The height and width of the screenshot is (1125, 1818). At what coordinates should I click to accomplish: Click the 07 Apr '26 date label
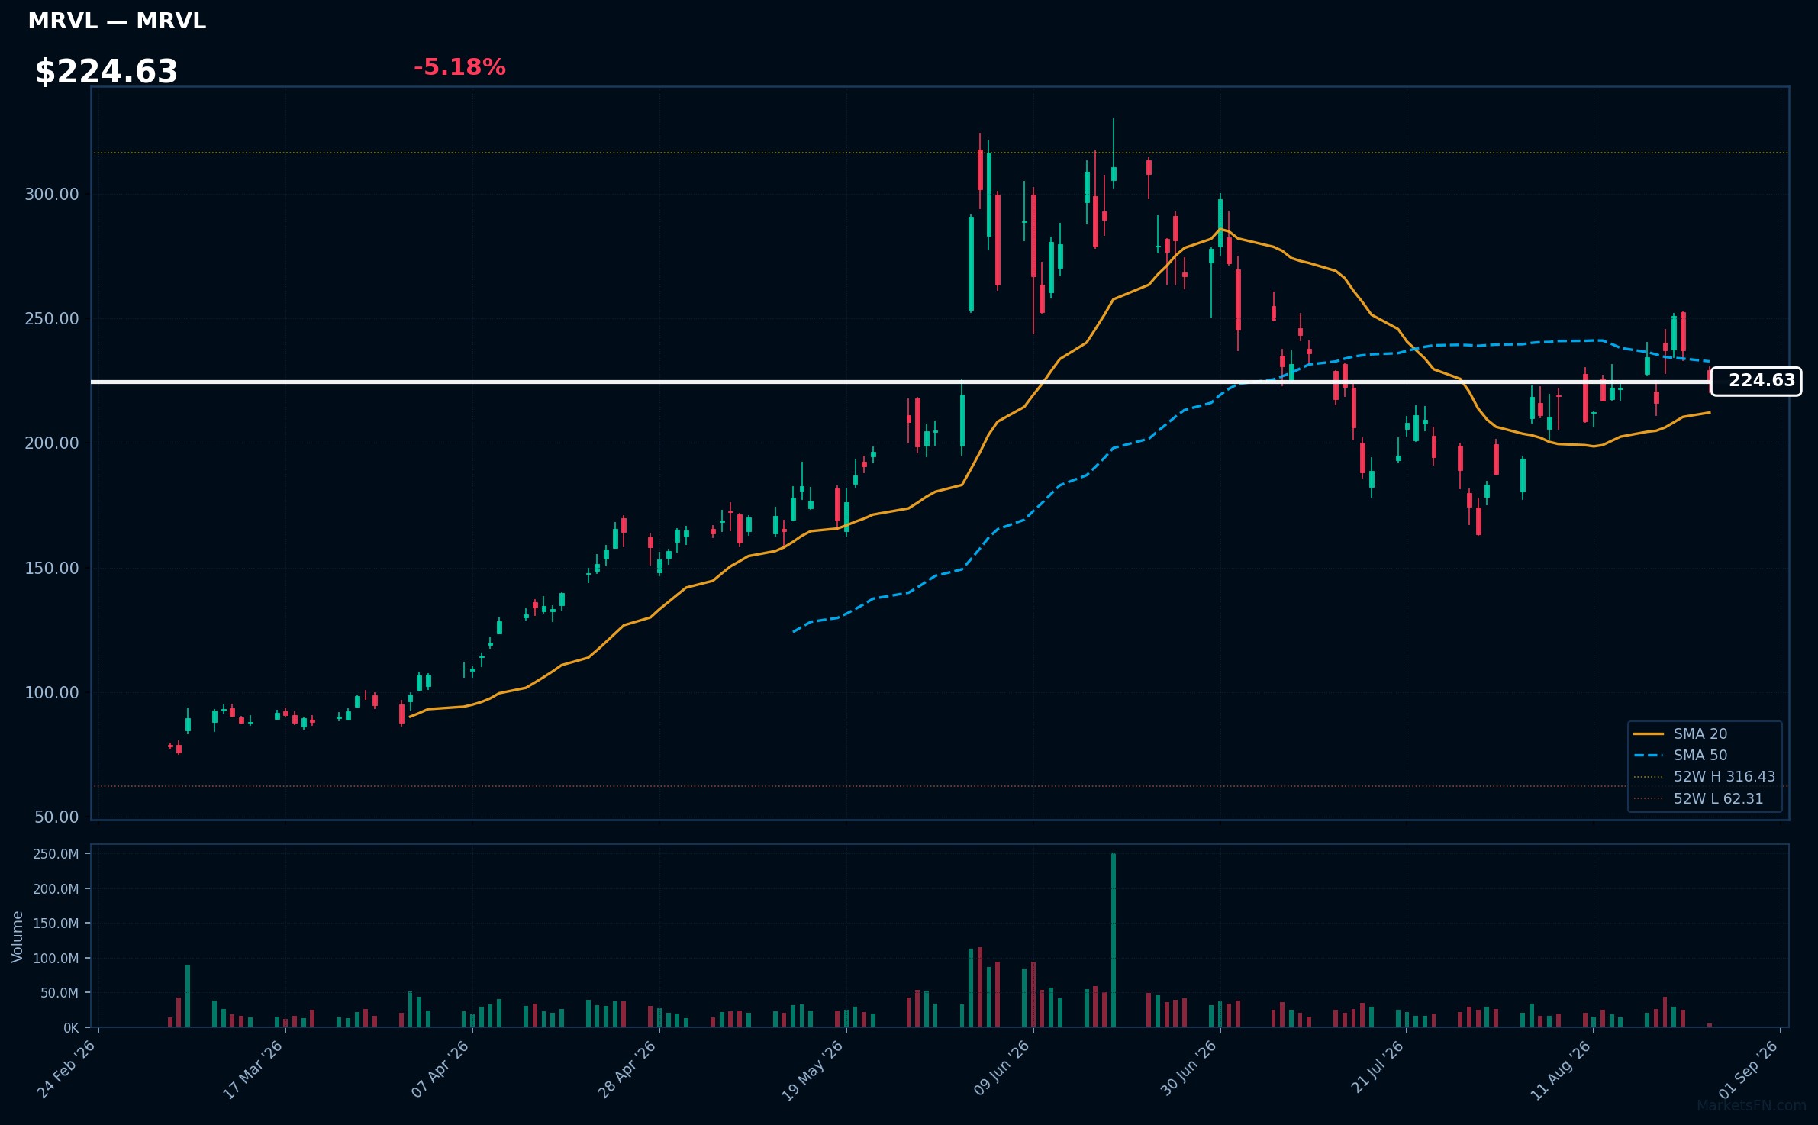pyautogui.click(x=440, y=1069)
